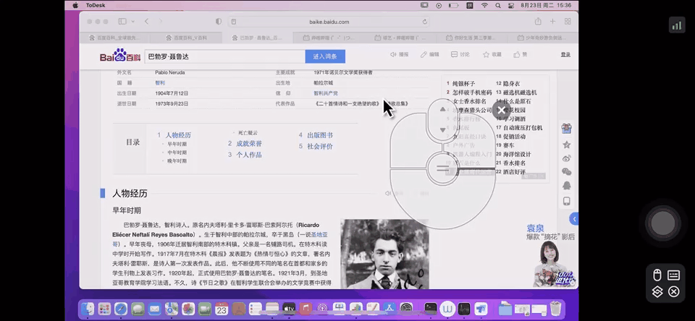Screen dimensions: 695x321
Task: Click the 袁泉 advertisement banner
Action: pyautogui.click(x=549, y=254)
